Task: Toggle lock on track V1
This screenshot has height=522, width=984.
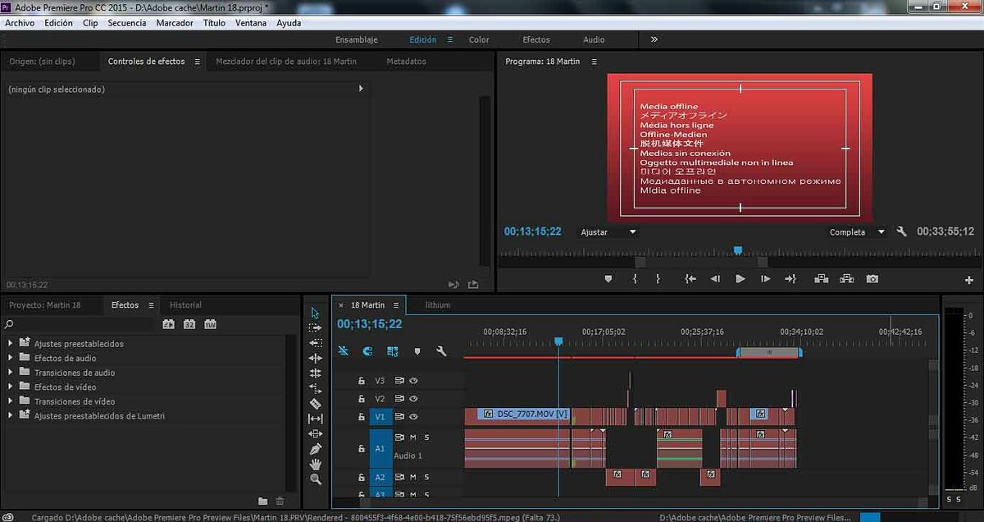Action: click(361, 417)
